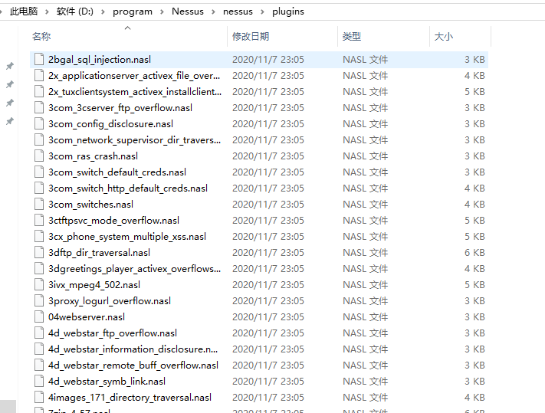
Task: Click the file icon of 2bgal_sql_injection.nasl
Action: (39, 60)
